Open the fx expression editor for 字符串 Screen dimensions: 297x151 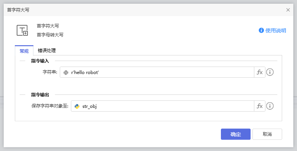(x=260, y=73)
